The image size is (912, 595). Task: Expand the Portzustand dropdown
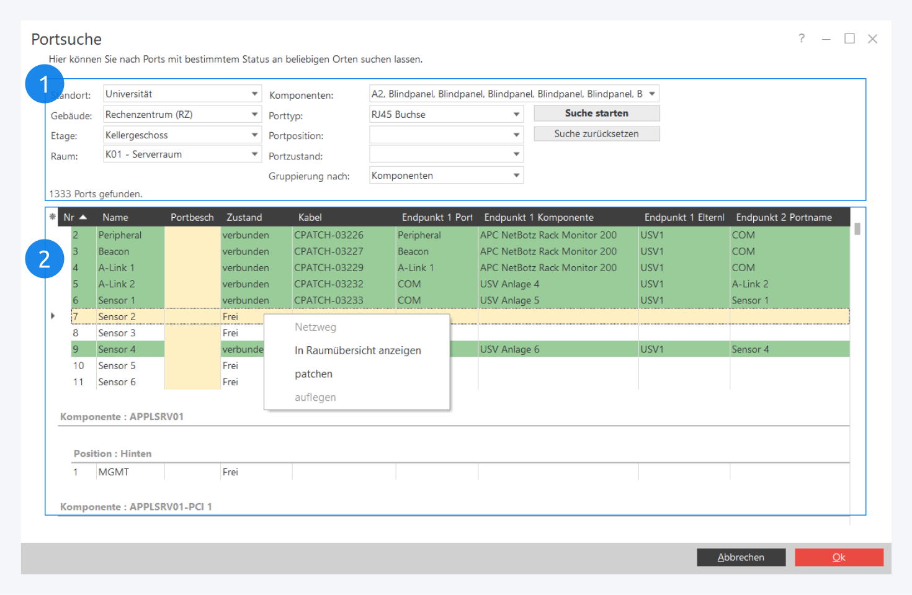pos(516,154)
